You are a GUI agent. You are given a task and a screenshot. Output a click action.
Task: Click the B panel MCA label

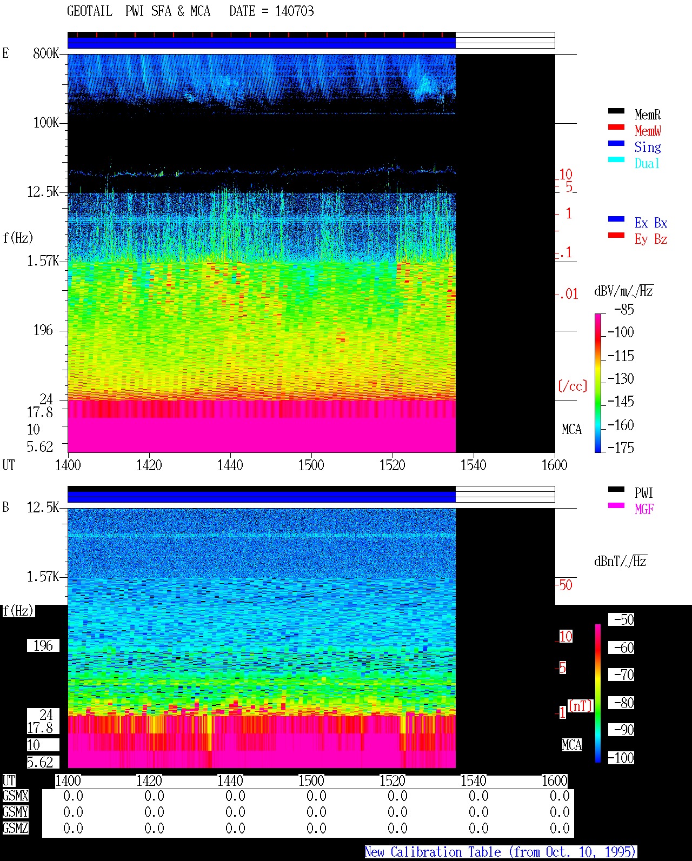(x=571, y=745)
